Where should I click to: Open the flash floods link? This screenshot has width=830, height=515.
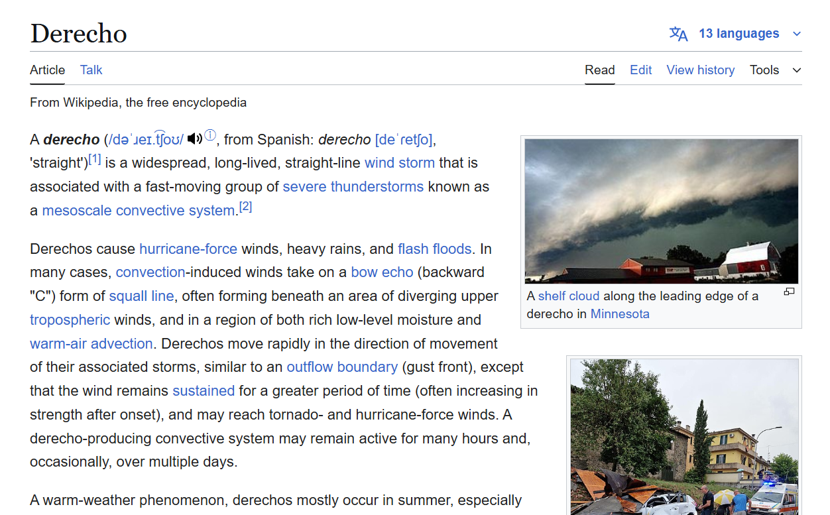click(435, 249)
